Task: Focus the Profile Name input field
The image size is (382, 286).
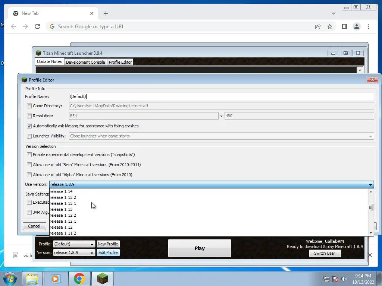Action: point(221,96)
